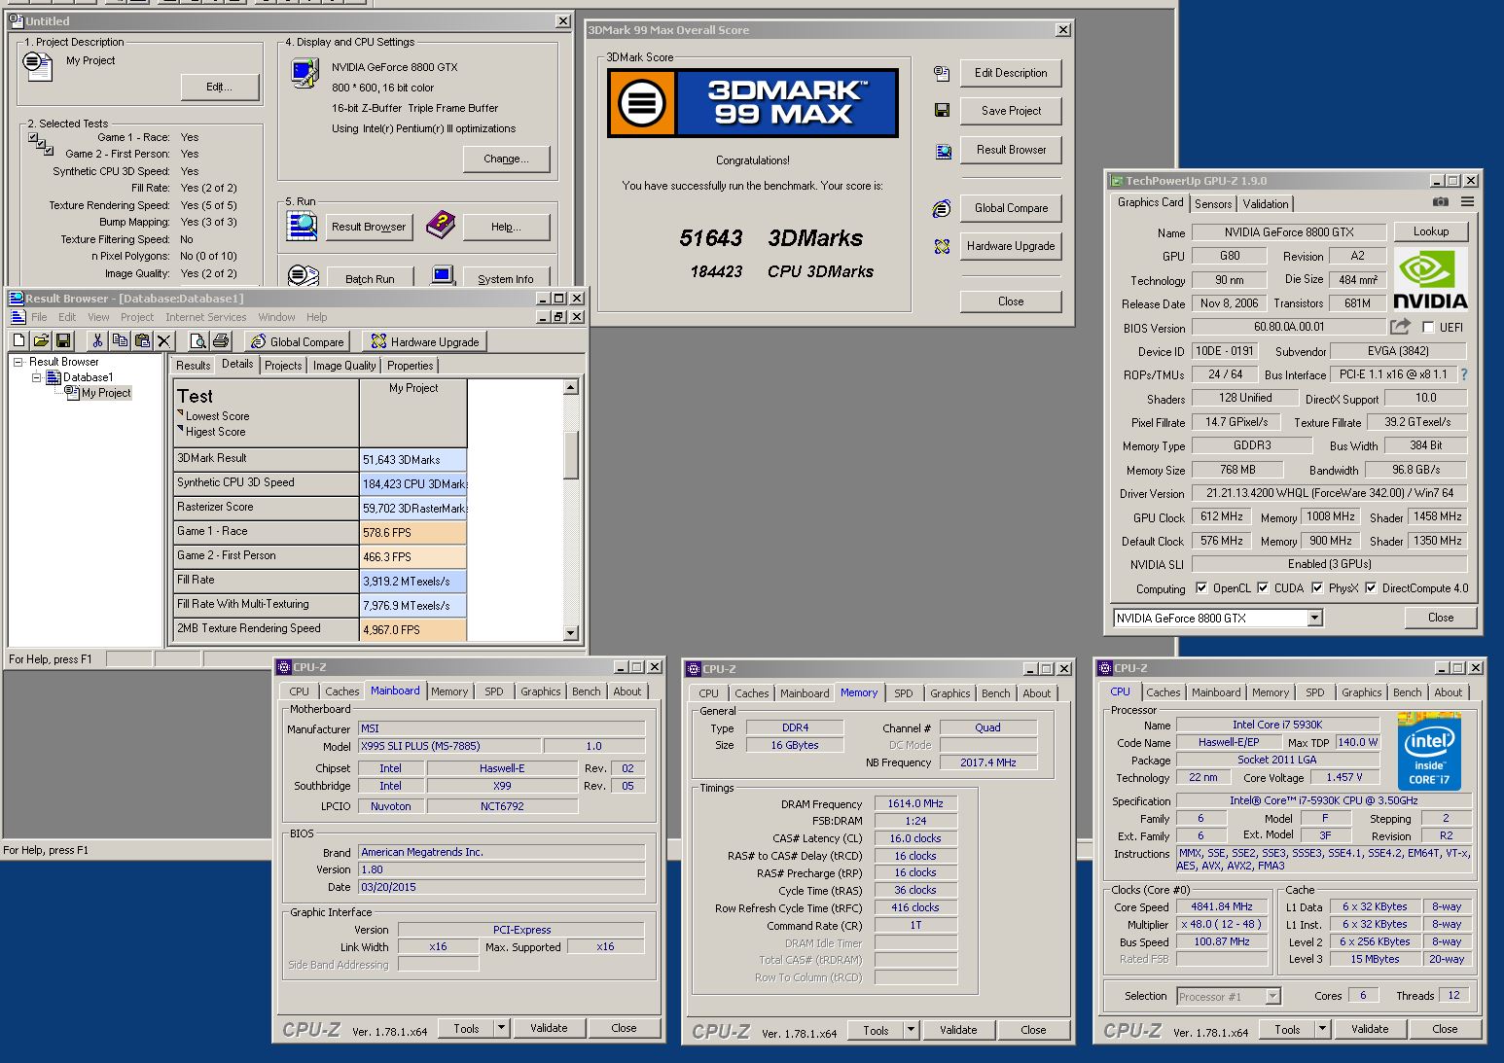Viewport: 1504px width, 1063px height.
Task: Click the Print Preview magnifier icon
Action: 198,340
